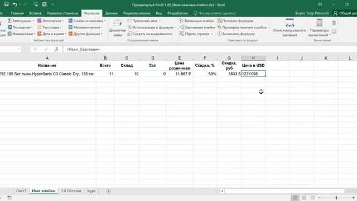Expand the Присвоить имя dropdown arrow

[x=160, y=21]
